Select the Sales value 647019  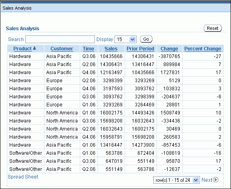(x=114, y=161)
